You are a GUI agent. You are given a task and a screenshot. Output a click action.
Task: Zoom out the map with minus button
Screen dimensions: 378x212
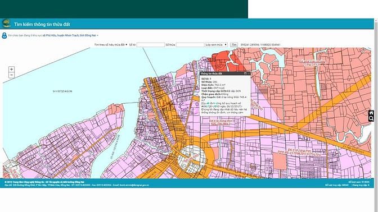point(11,75)
